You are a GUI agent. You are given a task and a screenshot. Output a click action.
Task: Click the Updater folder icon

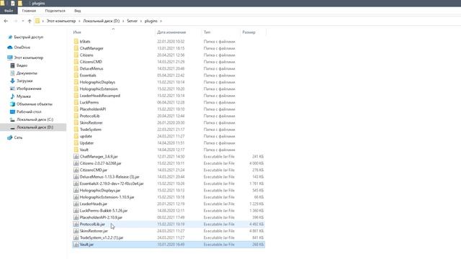click(76, 142)
